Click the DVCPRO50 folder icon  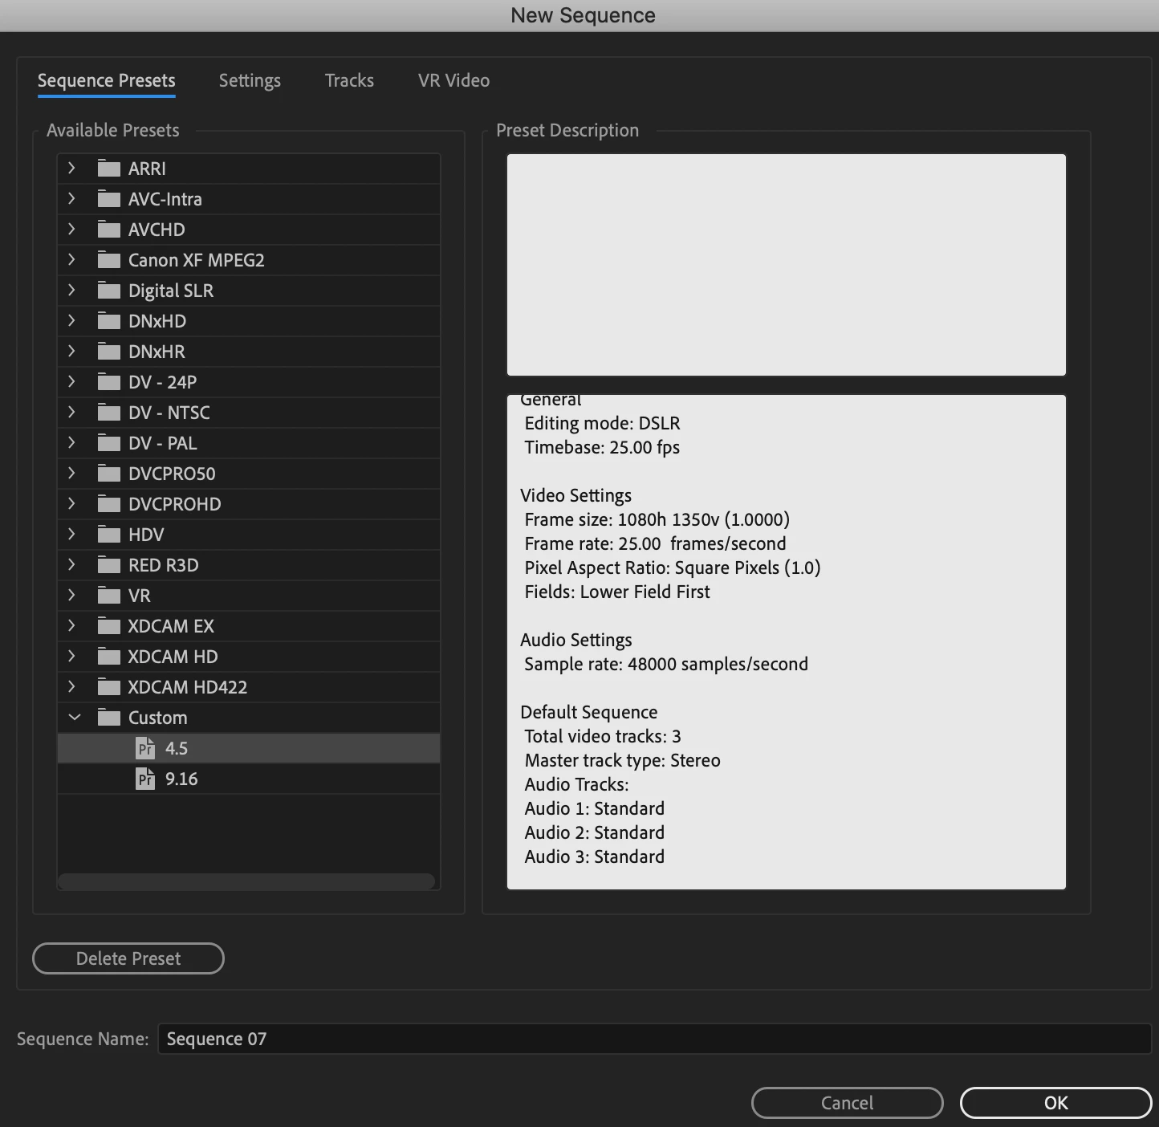[x=108, y=474]
